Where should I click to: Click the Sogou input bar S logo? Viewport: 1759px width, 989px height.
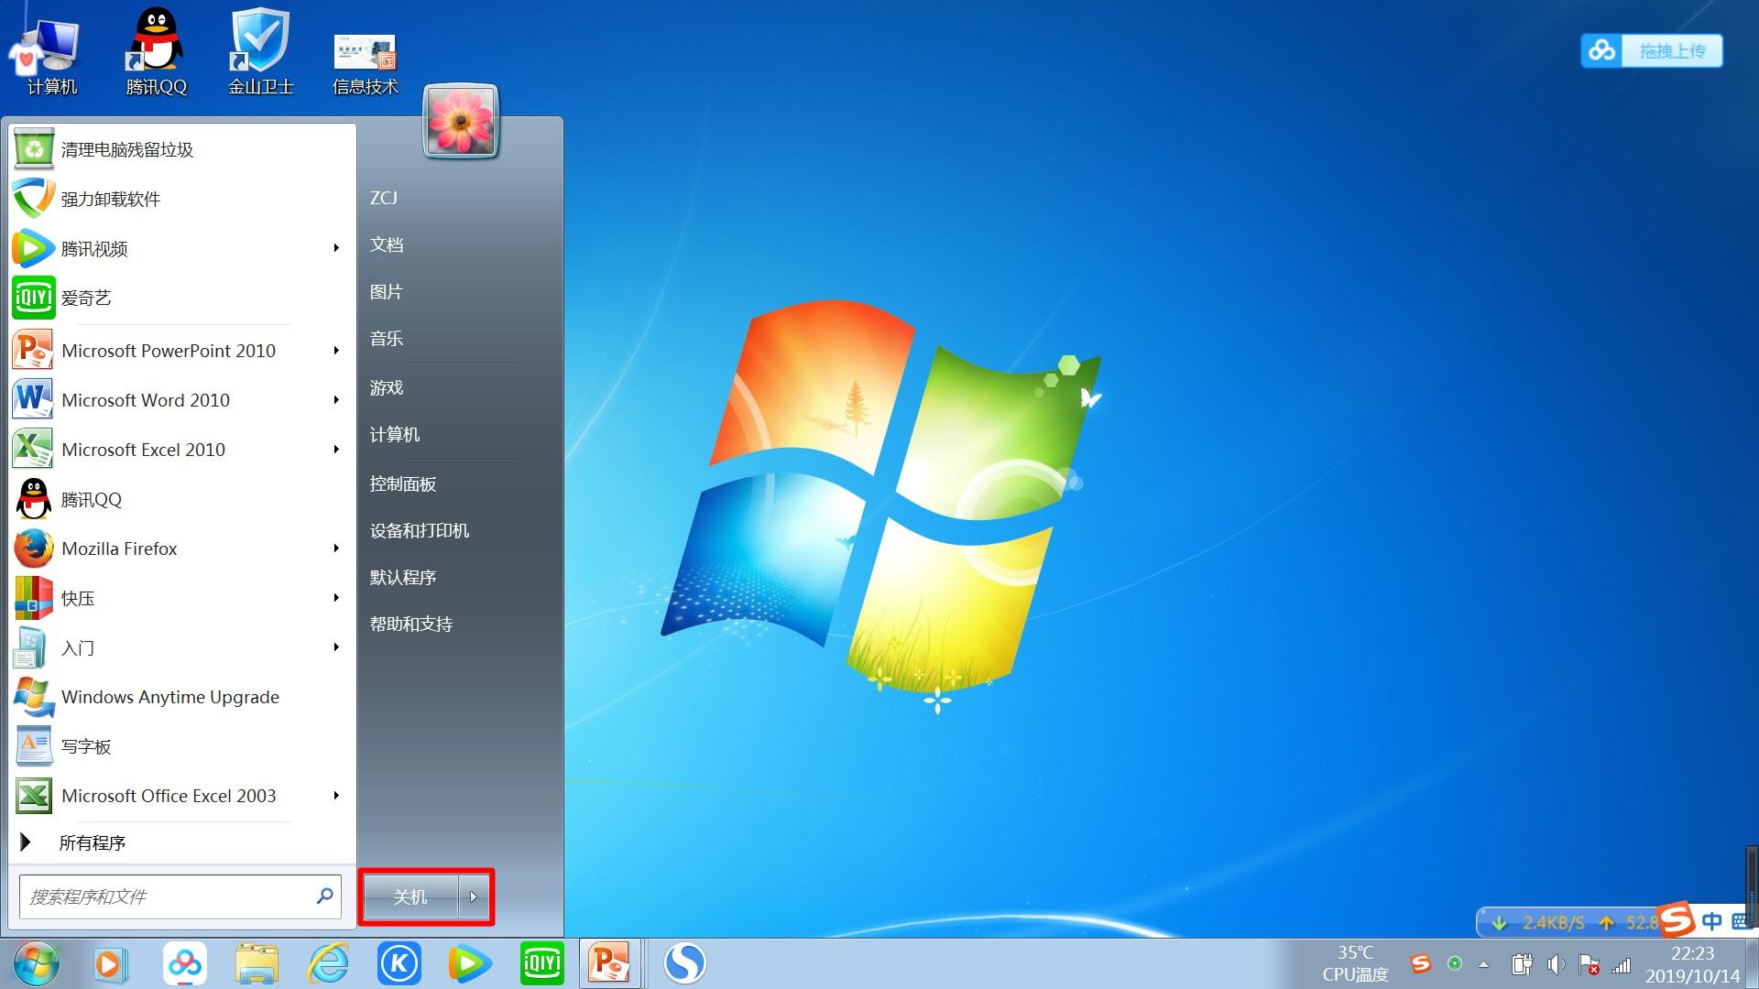[1677, 919]
